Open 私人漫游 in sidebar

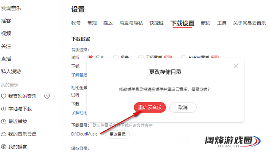point(11,72)
